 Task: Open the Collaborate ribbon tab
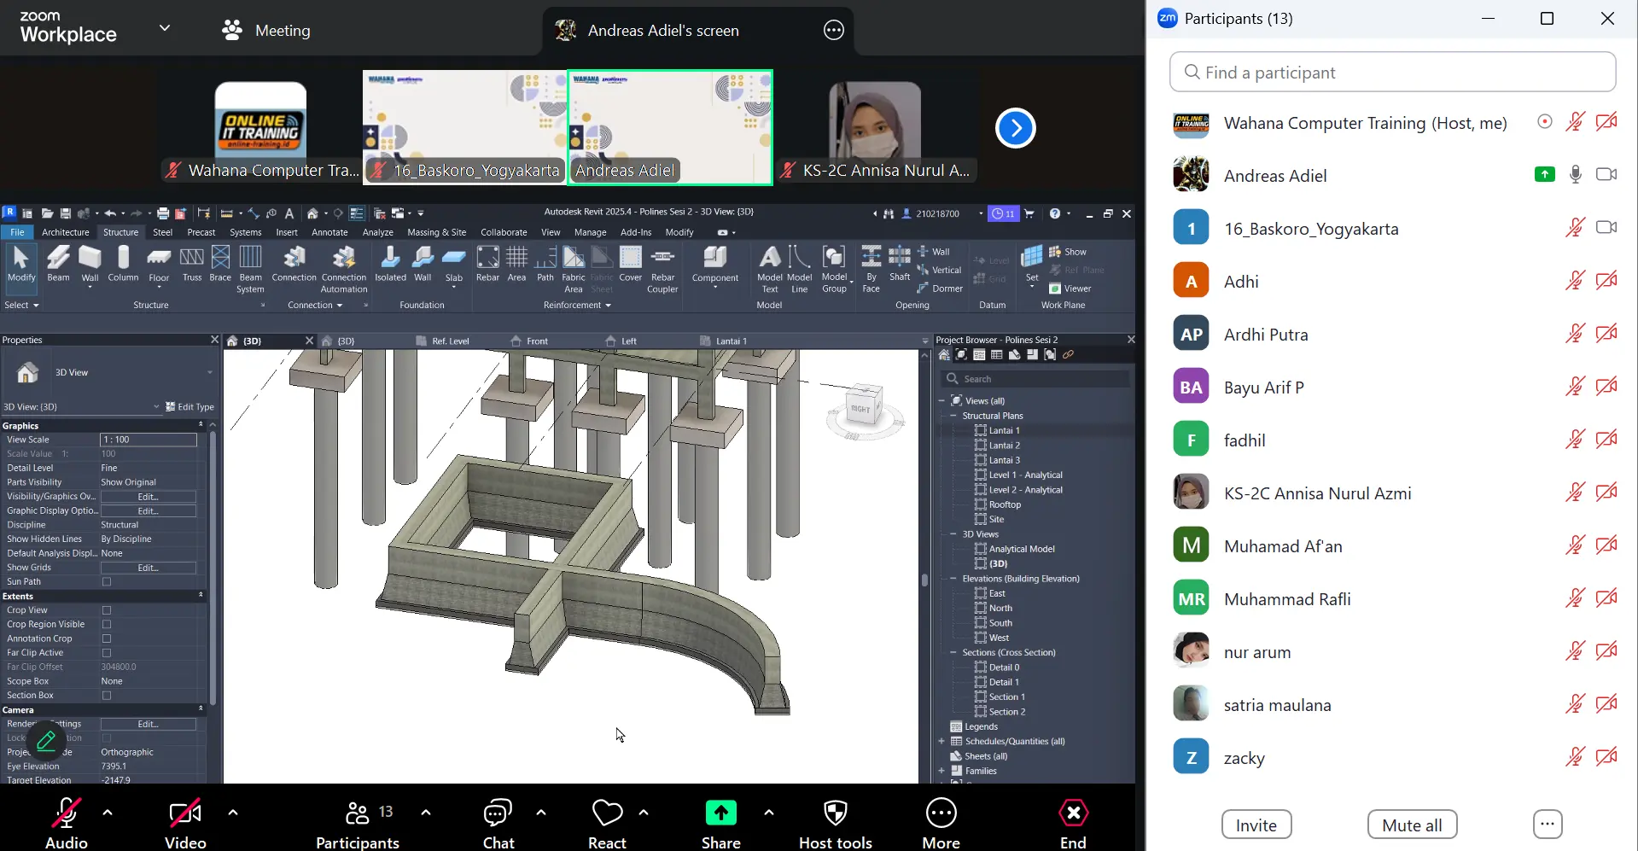[x=504, y=232]
